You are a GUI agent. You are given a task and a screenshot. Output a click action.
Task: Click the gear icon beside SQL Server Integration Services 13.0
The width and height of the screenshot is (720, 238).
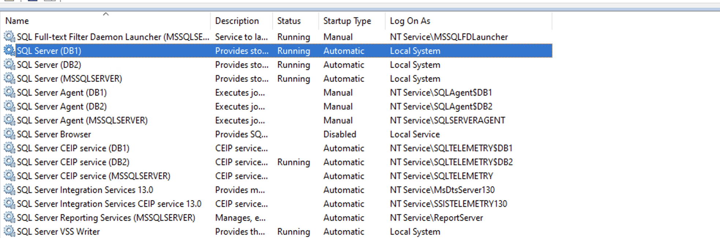point(10,189)
